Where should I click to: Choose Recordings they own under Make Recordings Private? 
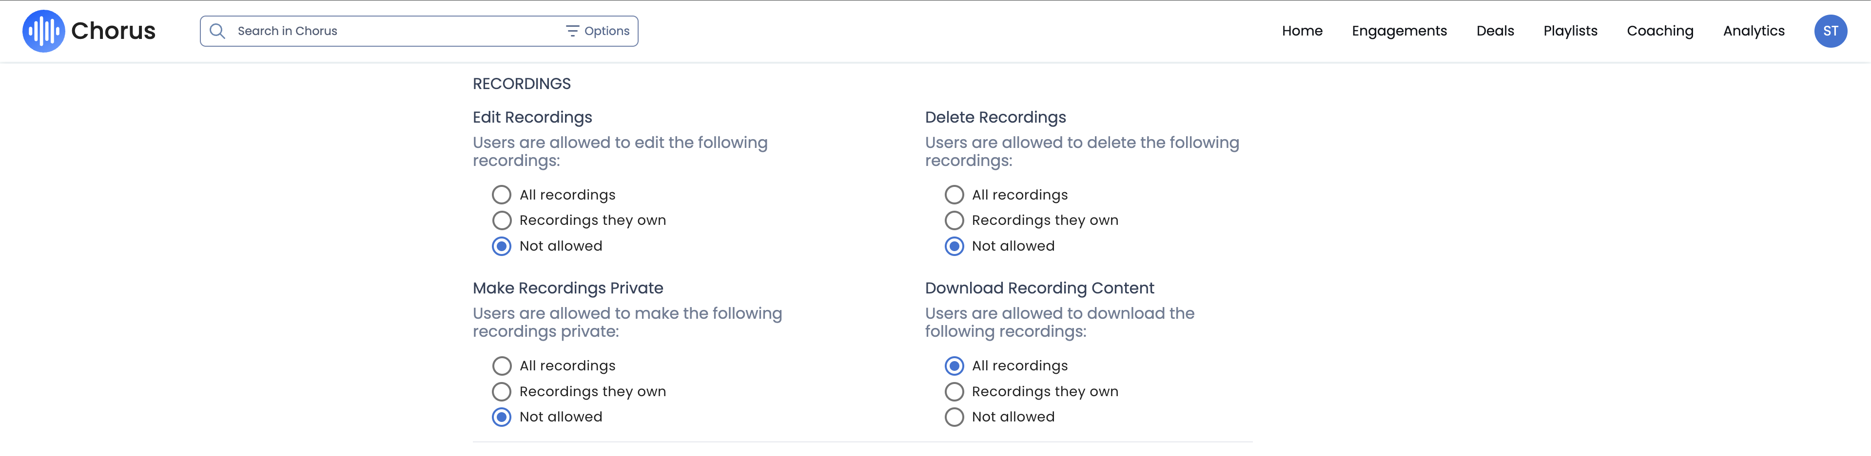(501, 391)
